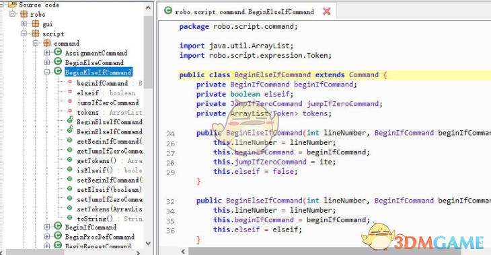Expand the AssignmentCommand class node
The image size is (491, 255).
47,53
